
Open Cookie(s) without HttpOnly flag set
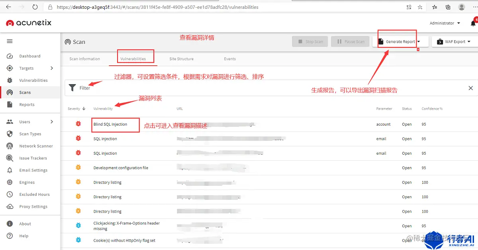(124, 240)
